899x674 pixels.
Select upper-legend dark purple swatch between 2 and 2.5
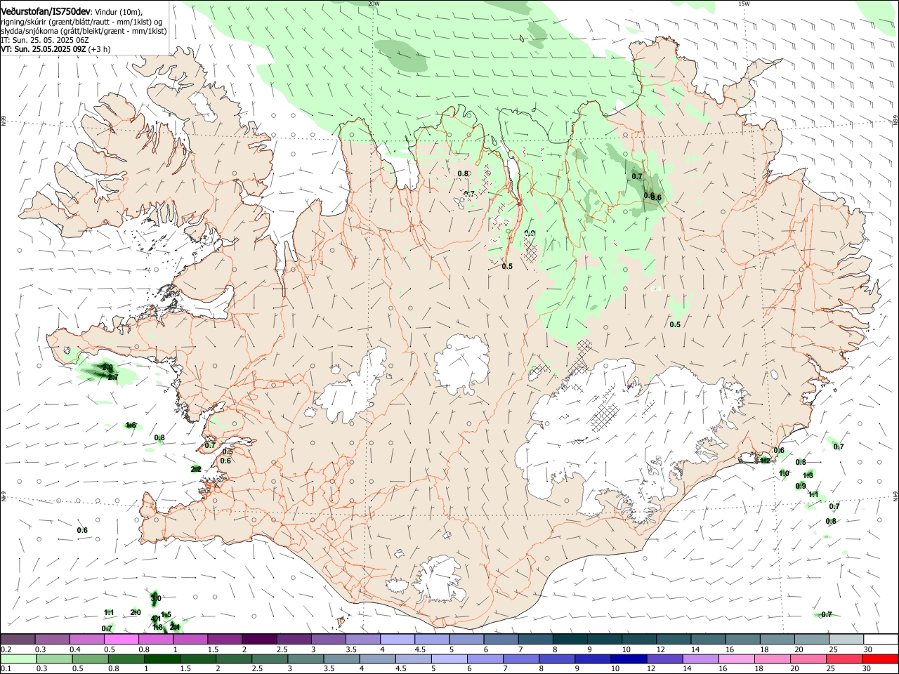pyautogui.click(x=259, y=639)
